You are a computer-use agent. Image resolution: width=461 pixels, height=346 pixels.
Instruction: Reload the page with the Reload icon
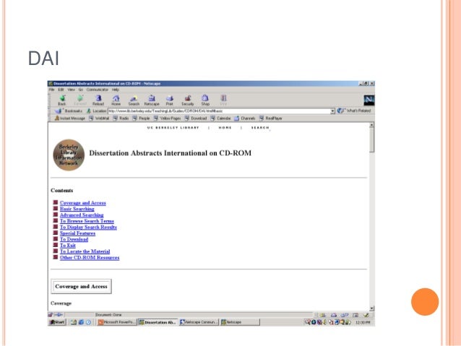tap(98, 100)
